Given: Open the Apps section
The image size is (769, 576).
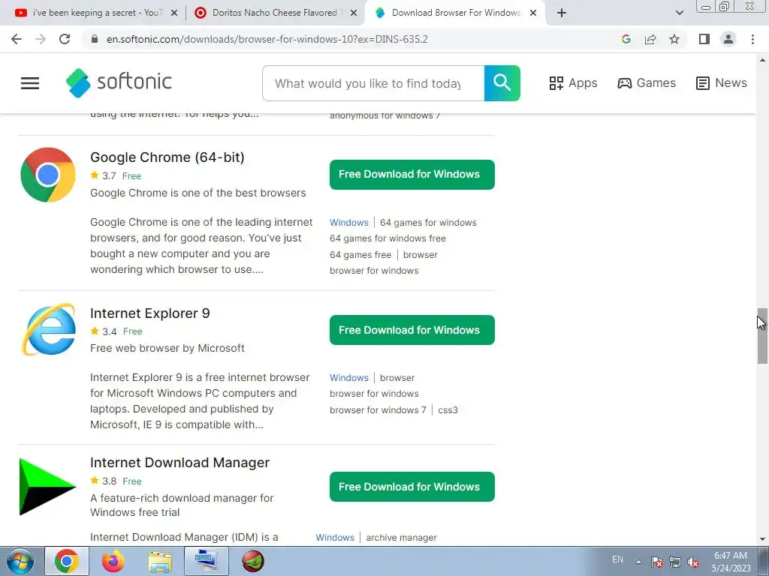Looking at the screenshot, I should (x=573, y=83).
